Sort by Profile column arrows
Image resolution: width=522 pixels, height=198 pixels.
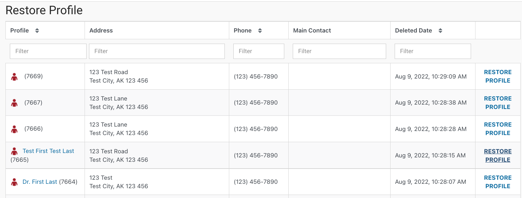(37, 30)
